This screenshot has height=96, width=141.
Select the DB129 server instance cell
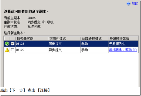(32, 50)
